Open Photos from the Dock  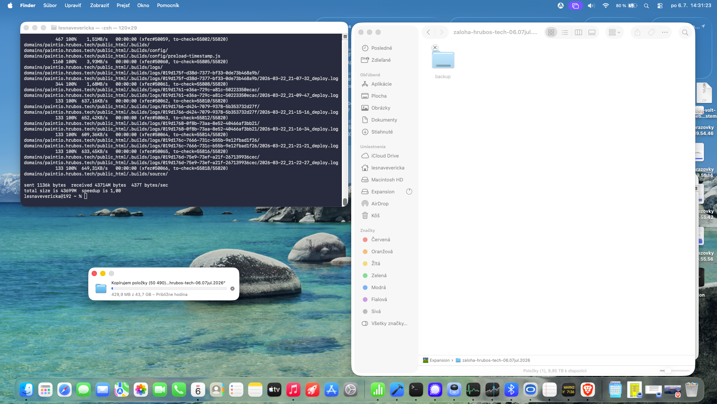141,390
